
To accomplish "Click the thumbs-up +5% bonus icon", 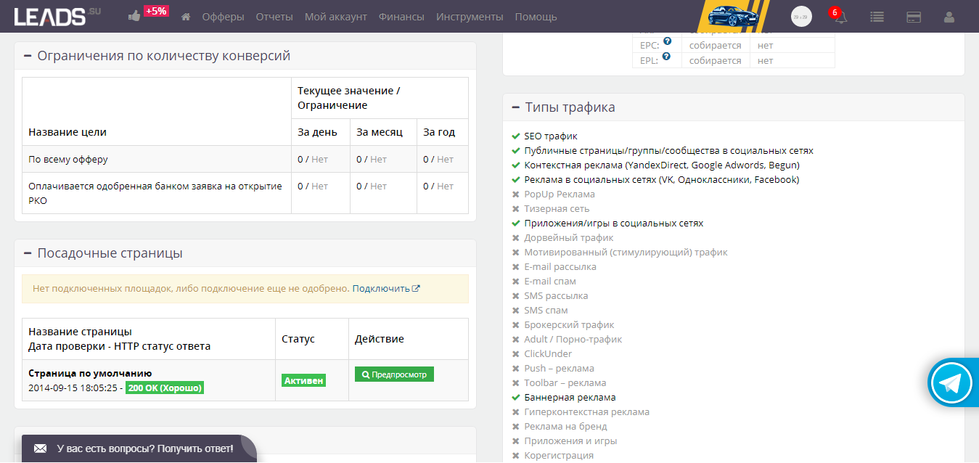I will coord(134,16).
